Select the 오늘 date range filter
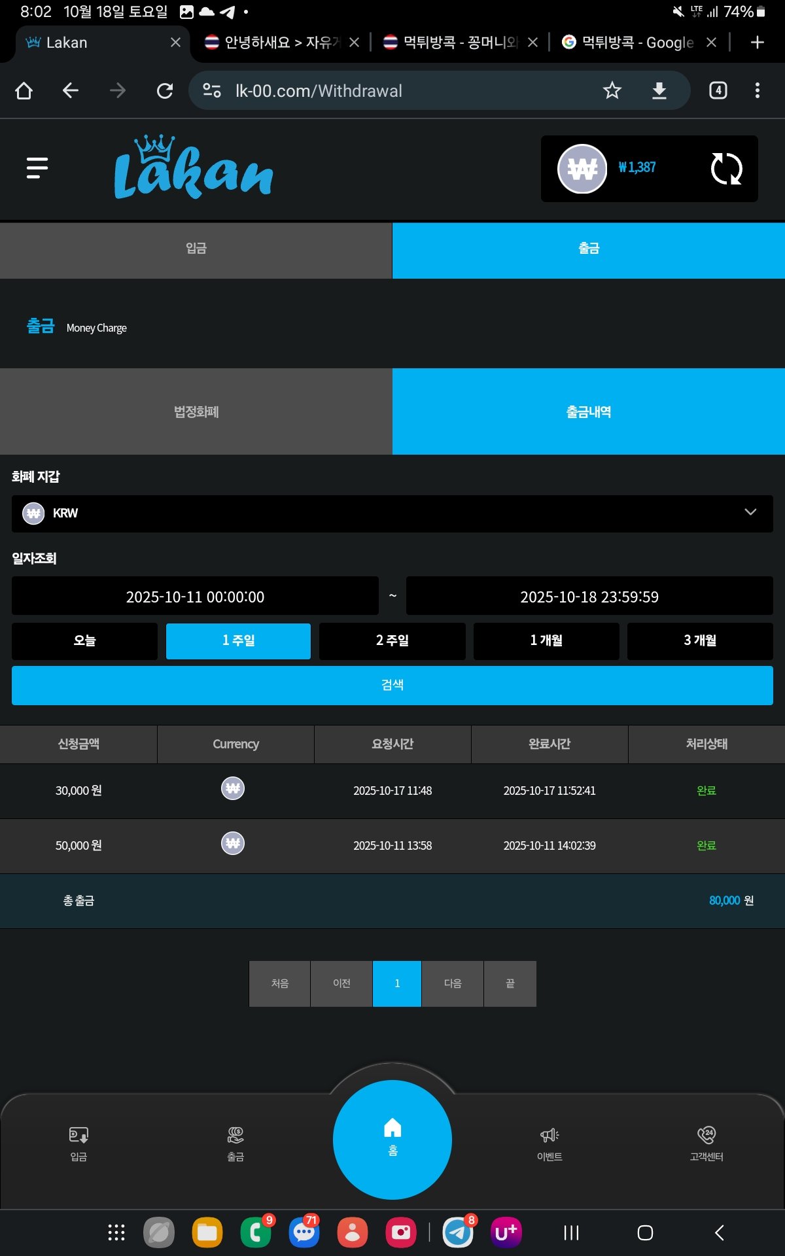This screenshot has height=1256, width=785. [x=84, y=640]
